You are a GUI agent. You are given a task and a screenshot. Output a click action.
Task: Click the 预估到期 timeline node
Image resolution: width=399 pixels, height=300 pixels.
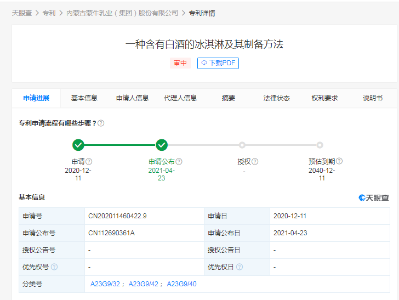point(320,145)
